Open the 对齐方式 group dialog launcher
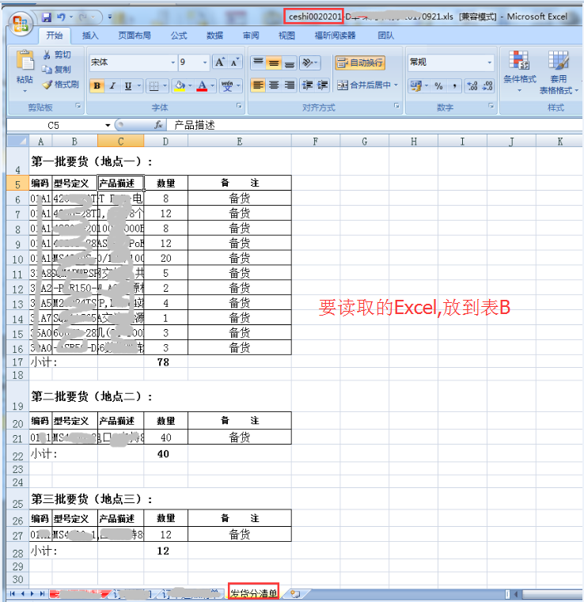The image size is (584, 602). (396, 105)
